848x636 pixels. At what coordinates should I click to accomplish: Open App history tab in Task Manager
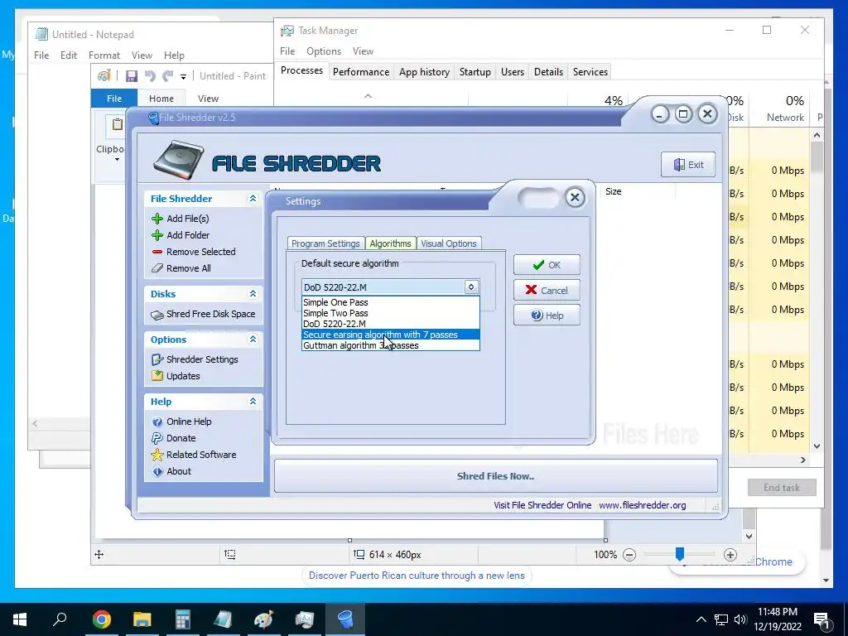[x=425, y=72]
